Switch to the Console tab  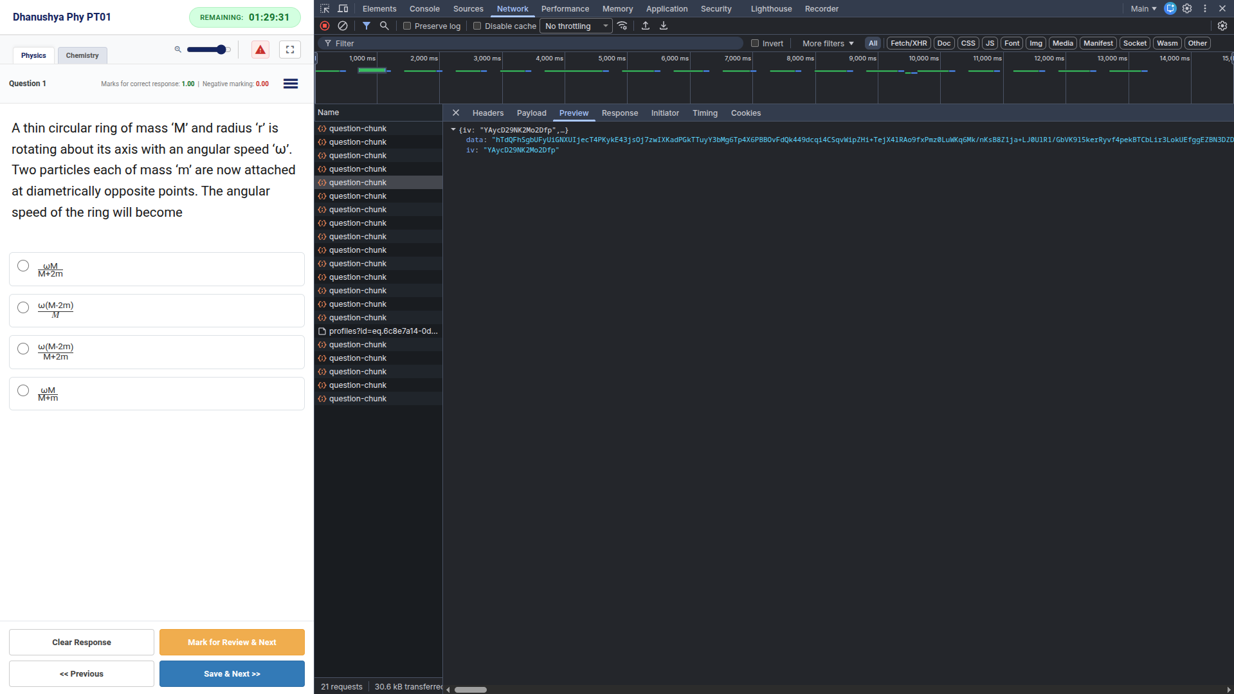tap(424, 8)
